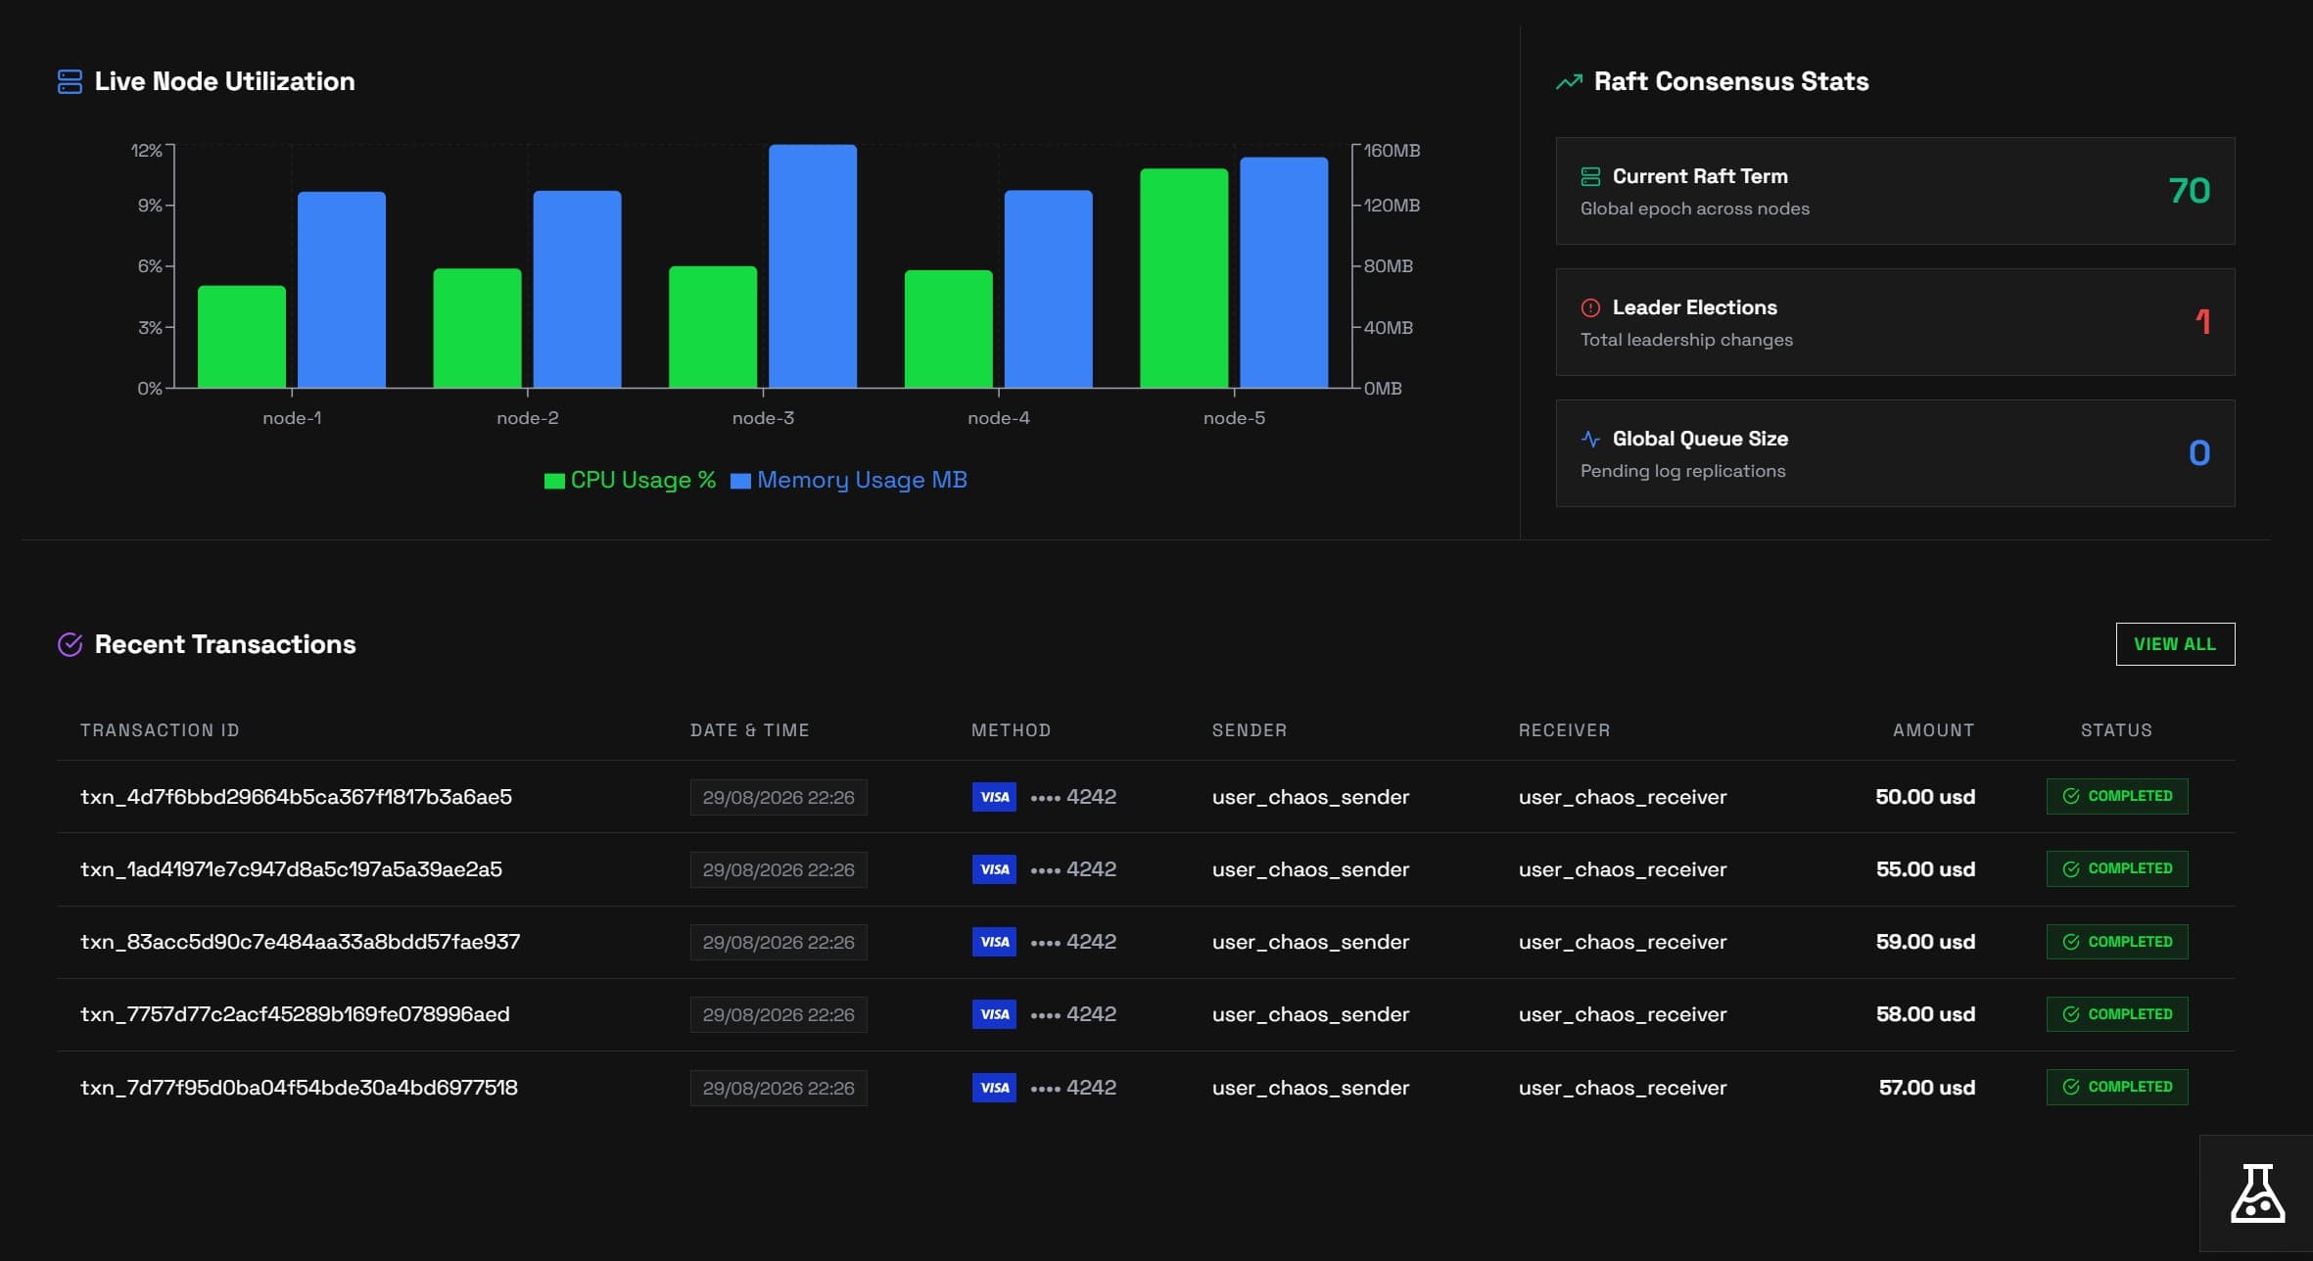The image size is (2313, 1261).
Task: Open the VIEW ALL transactions button
Action: pyautogui.click(x=2175, y=644)
